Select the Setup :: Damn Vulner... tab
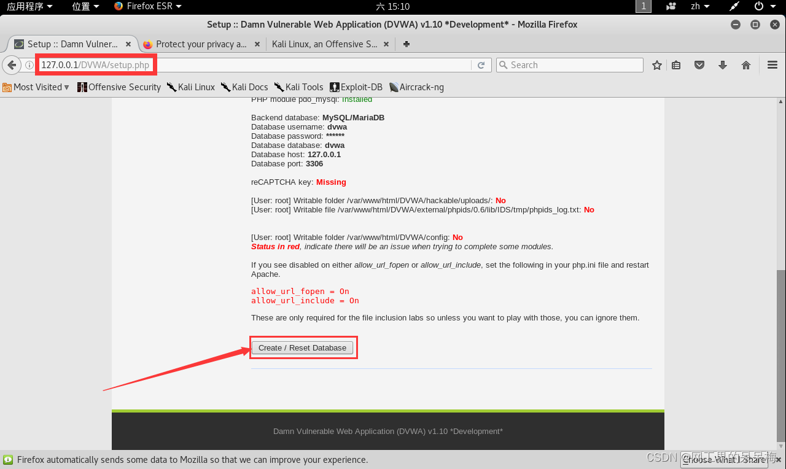This screenshot has height=469, width=786. coord(72,44)
